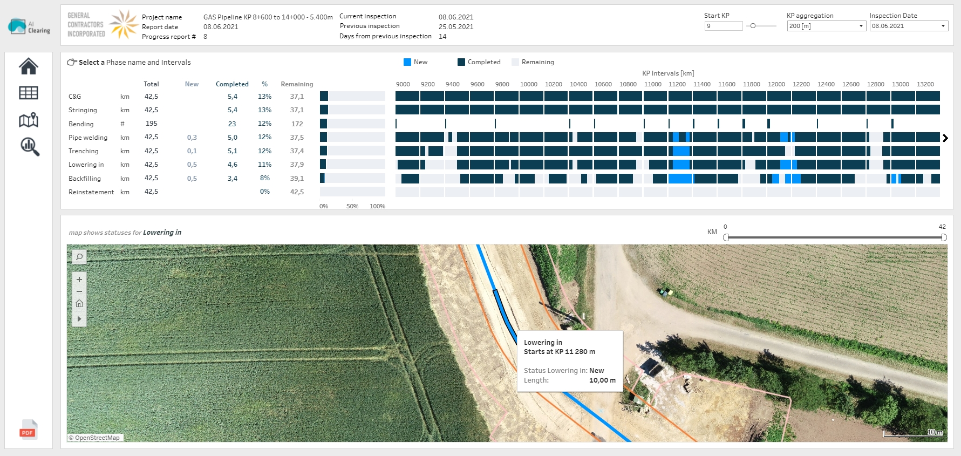Click the right KM range slider handle
961x456 pixels.
click(x=944, y=237)
